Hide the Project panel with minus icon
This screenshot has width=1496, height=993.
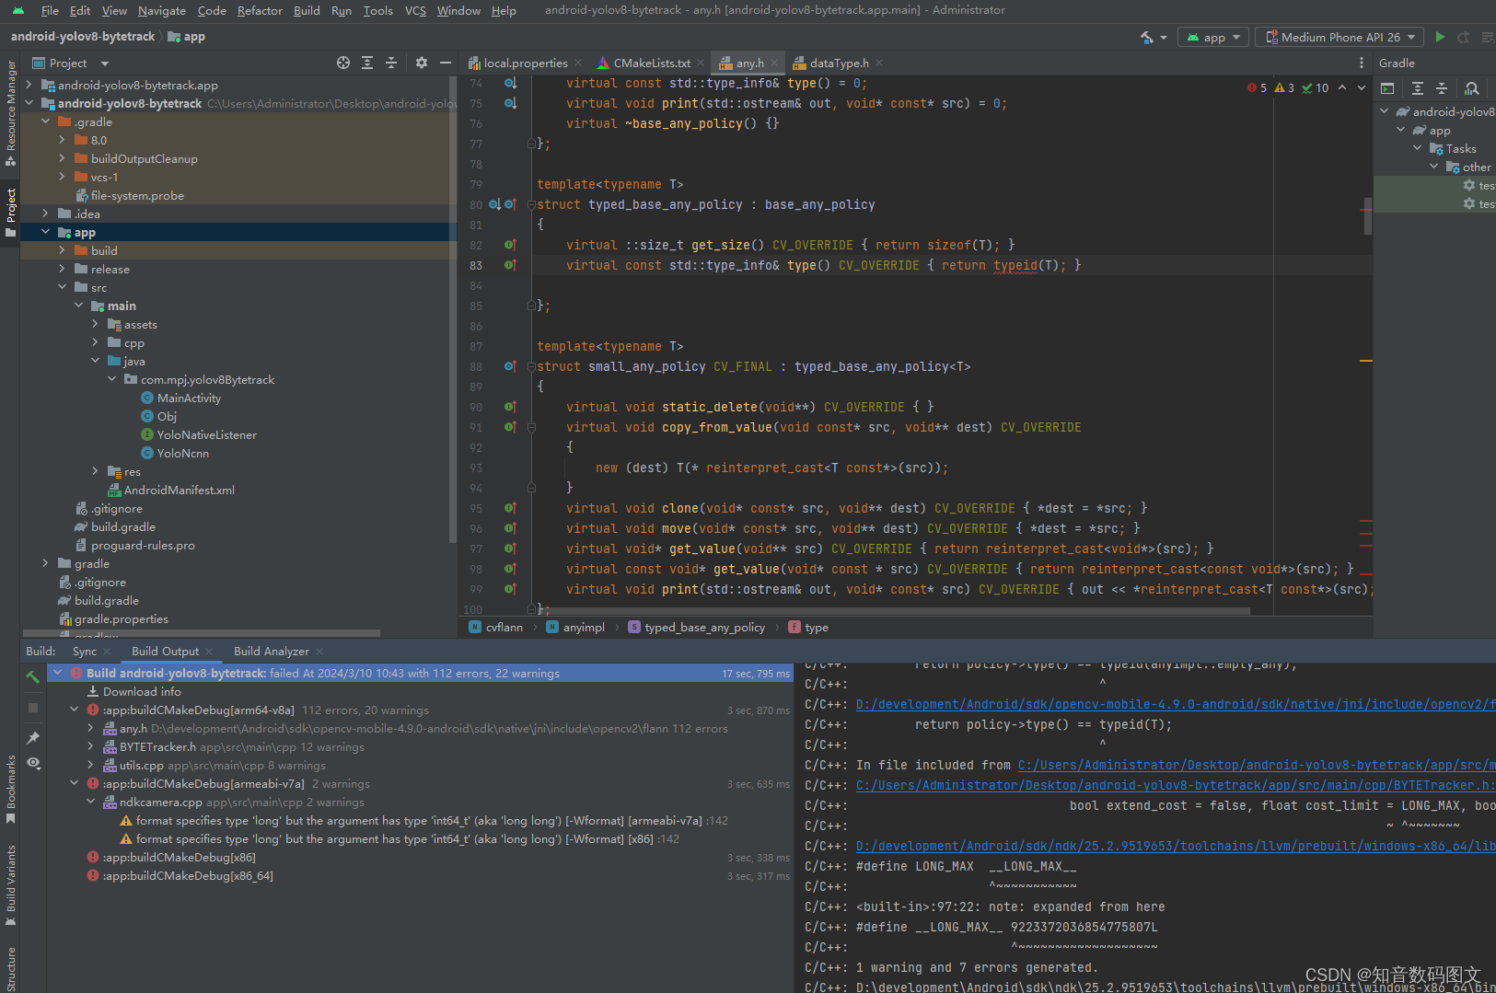(446, 63)
